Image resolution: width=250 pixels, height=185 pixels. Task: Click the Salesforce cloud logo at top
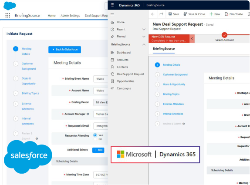pyautogui.click(x=10, y=6)
